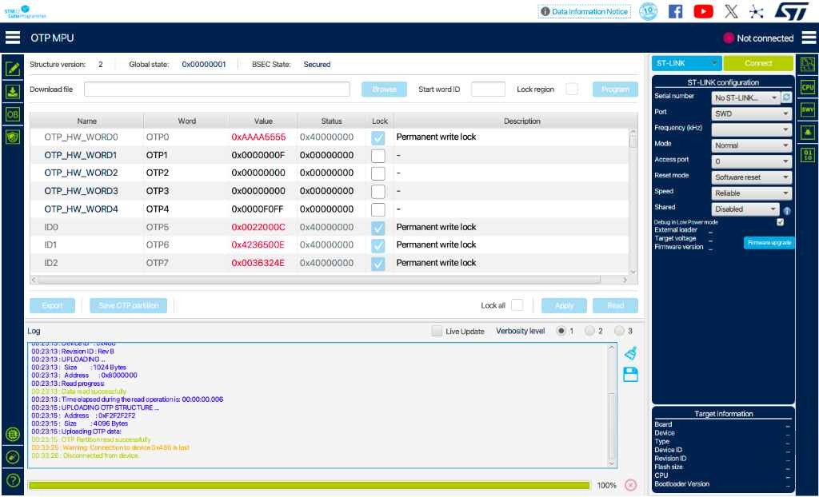Viewport: 819px width, 497px height.
Task: Click the OTP table horizontal scrollbar
Action: (318, 280)
